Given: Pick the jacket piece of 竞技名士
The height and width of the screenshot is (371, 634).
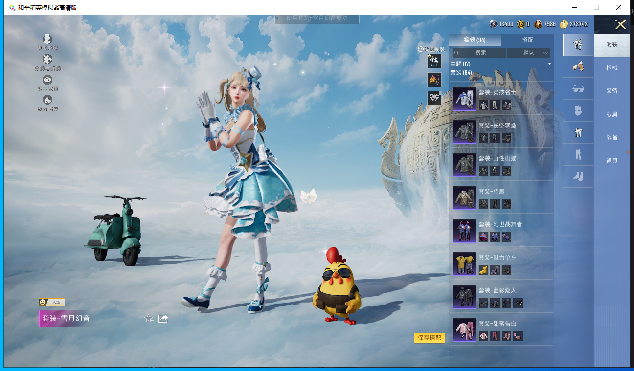Looking at the screenshot, I should pyautogui.click(x=483, y=105).
